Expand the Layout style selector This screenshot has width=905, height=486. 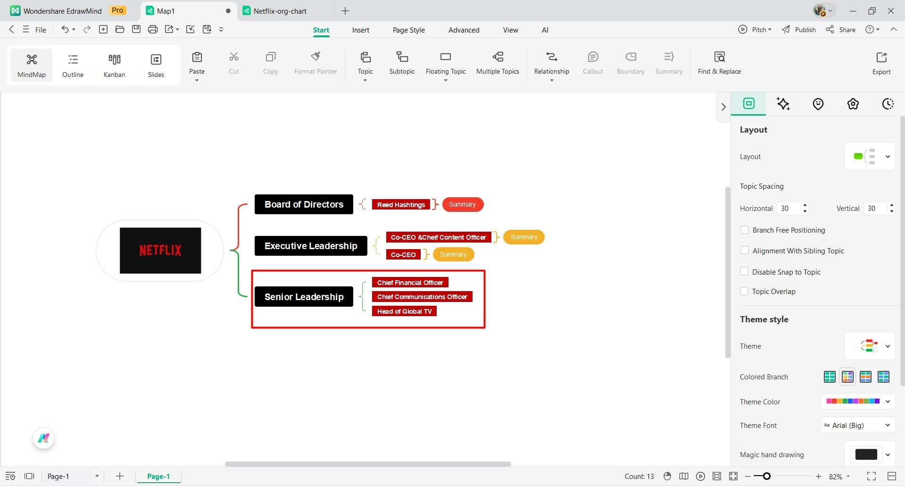click(888, 156)
